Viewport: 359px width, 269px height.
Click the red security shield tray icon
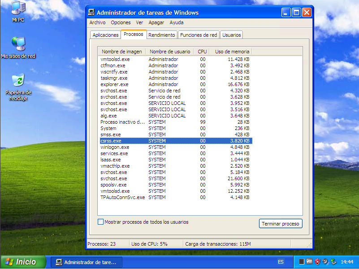(x=317, y=261)
